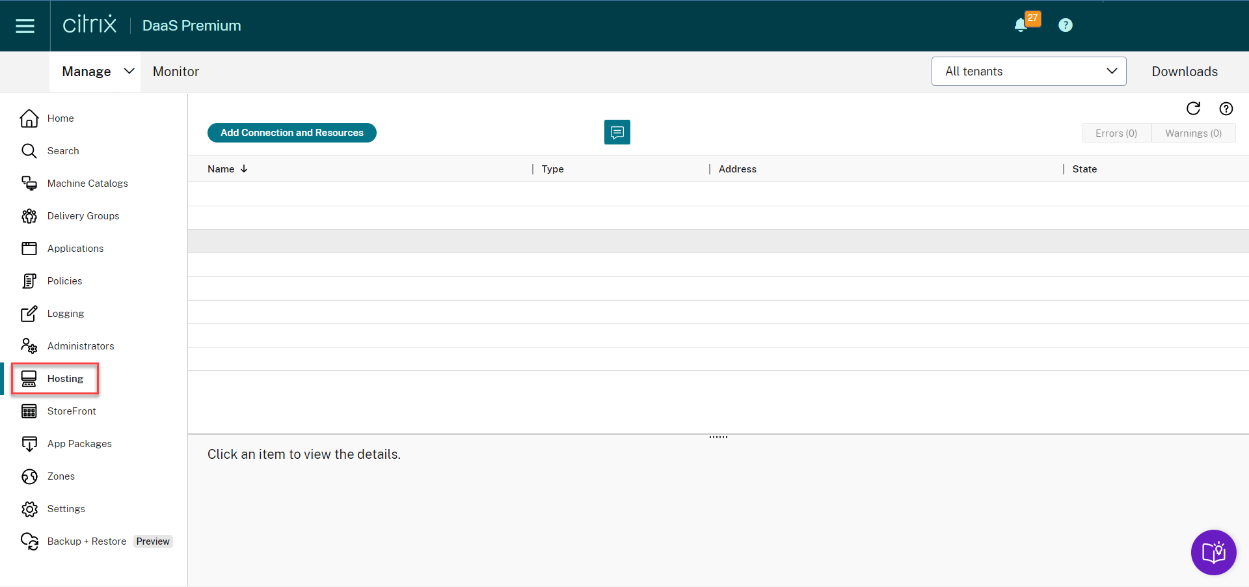
Task: Open the help icon in top header
Action: pyautogui.click(x=1065, y=25)
